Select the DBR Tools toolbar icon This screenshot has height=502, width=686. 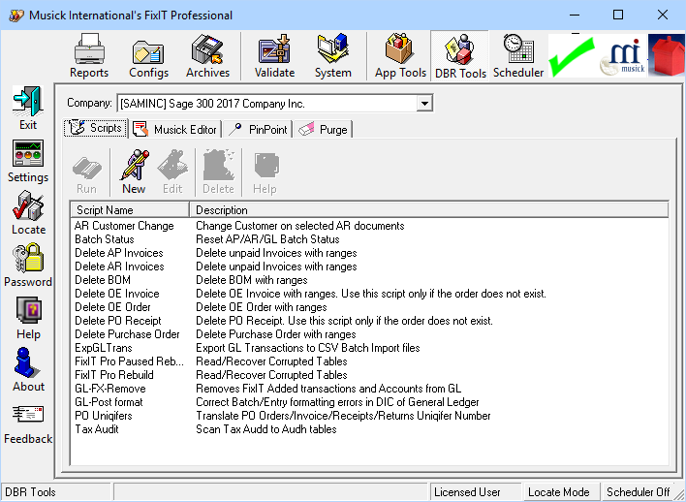point(460,56)
